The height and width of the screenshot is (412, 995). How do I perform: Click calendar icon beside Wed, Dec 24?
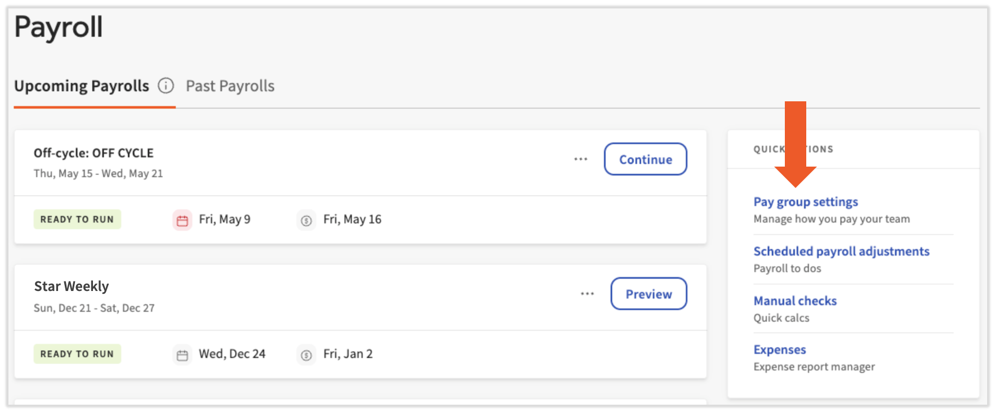[182, 355]
